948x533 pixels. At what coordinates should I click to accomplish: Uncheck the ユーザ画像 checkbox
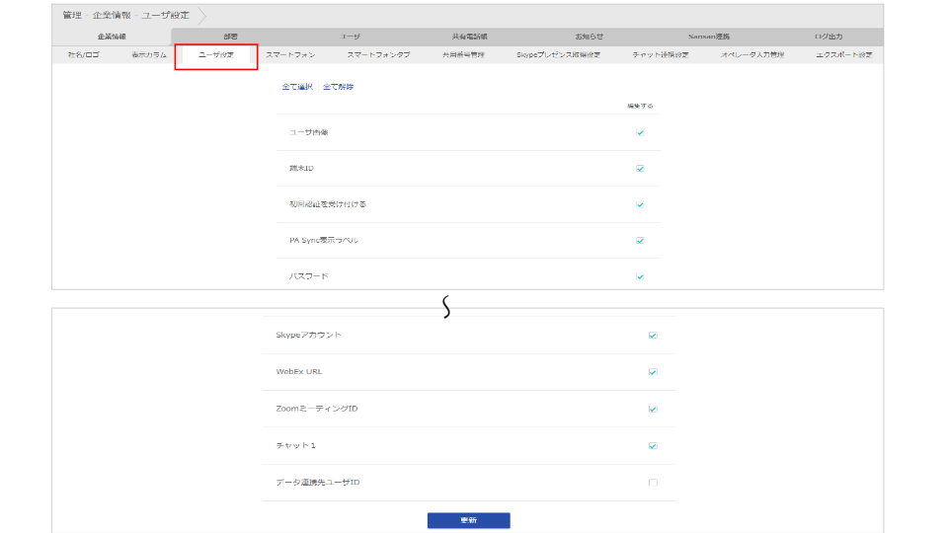pos(640,132)
